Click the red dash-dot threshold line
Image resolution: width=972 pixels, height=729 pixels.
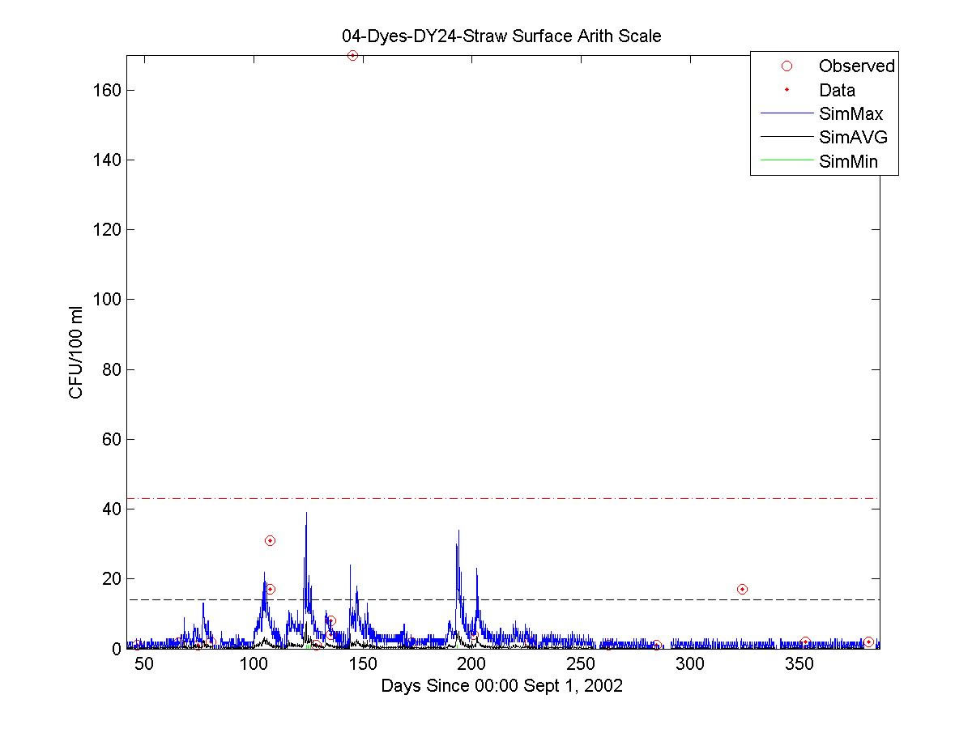503,498
